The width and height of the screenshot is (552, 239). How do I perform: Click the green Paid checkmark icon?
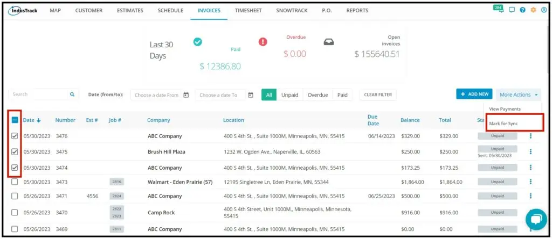click(x=197, y=42)
